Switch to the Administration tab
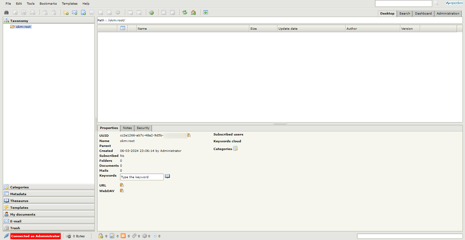This screenshot has height=240, width=465. pyautogui.click(x=448, y=14)
